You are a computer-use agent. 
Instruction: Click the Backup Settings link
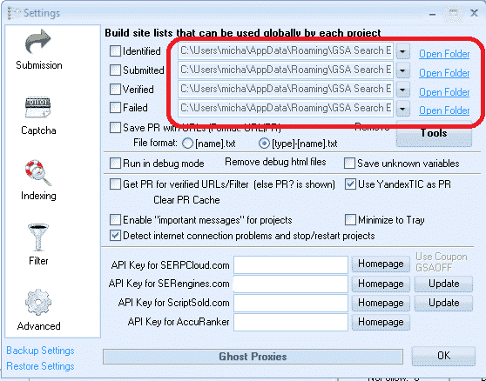pyautogui.click(x=40, y=351)
